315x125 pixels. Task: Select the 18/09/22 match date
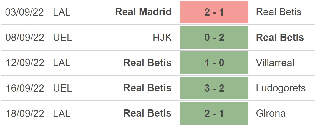(x=25, y=113)
